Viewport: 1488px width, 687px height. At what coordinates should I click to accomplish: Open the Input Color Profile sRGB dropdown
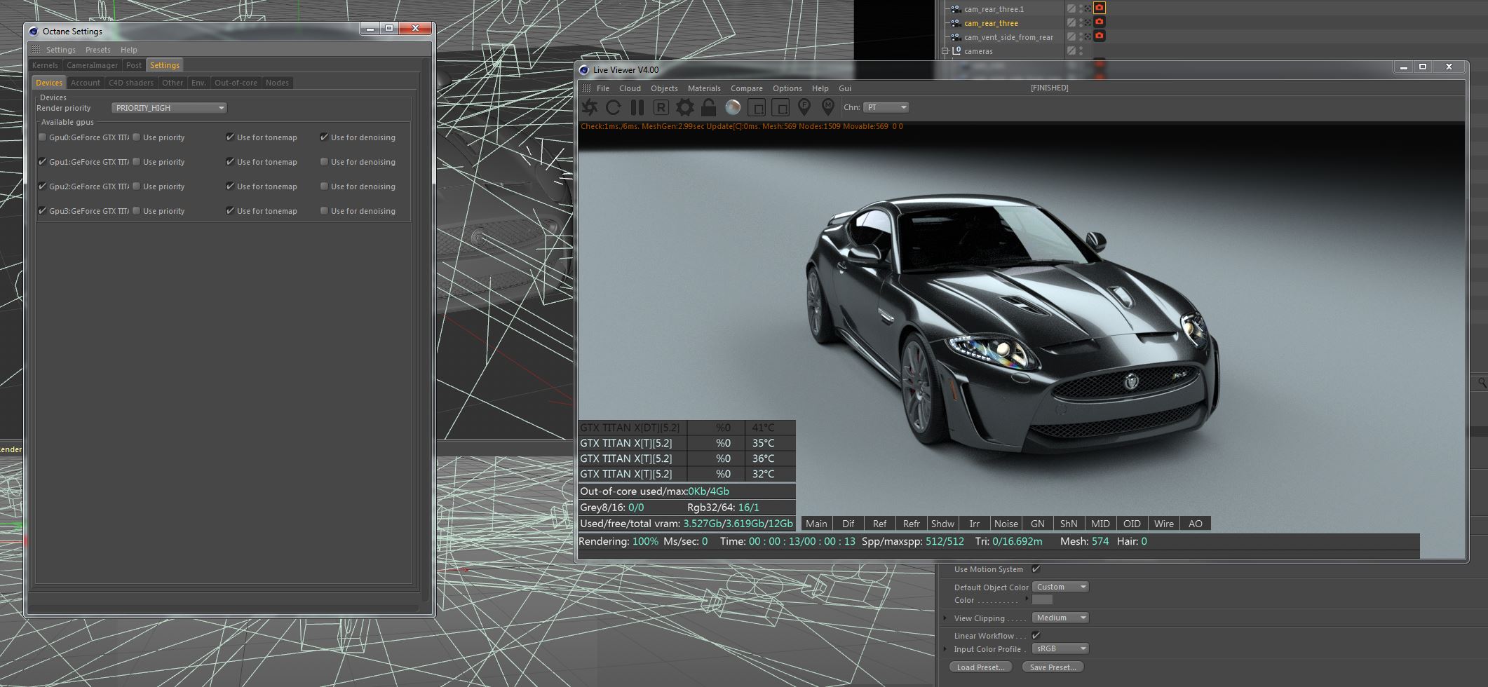click(x=1060, y=648)
